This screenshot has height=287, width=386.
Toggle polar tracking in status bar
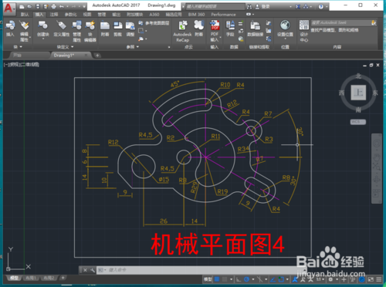tap(246, 279)
